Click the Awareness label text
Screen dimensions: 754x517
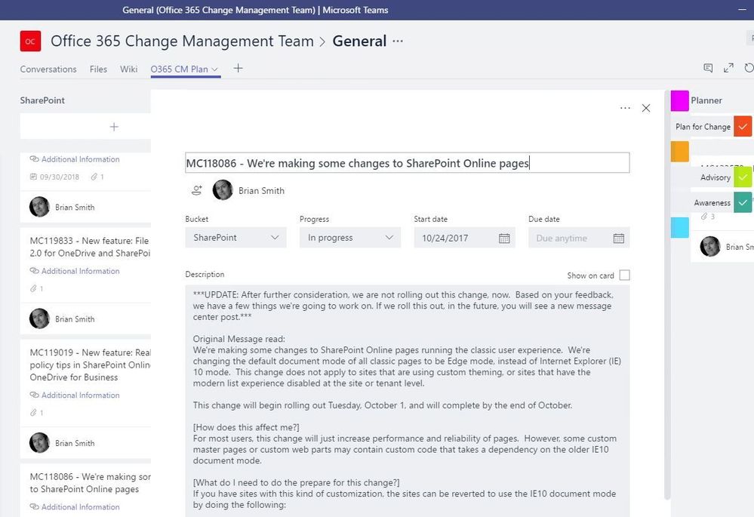point(712,202)
